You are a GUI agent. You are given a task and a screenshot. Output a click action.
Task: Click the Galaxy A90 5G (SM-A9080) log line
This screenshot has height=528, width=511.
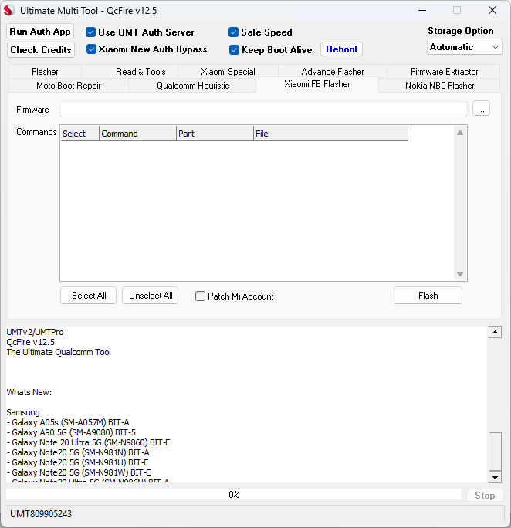pos(71,432)
